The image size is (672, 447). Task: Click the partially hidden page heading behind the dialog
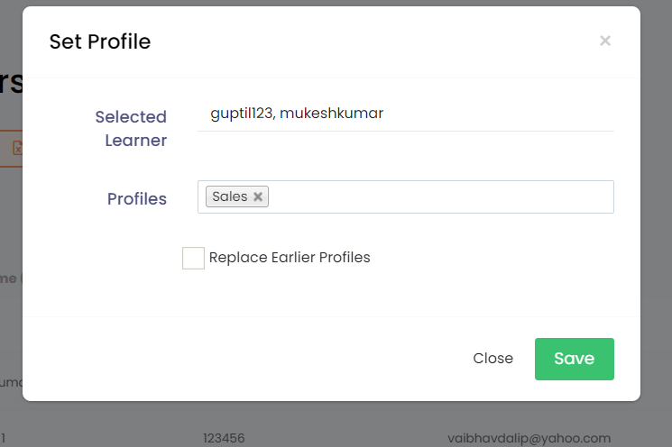click(x=11, y=83)
